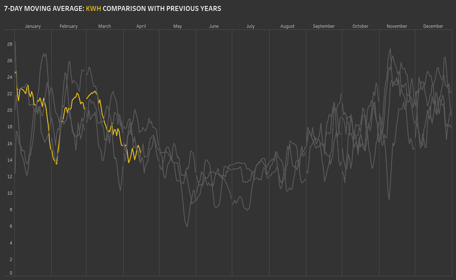Click the July month header

point(250,26)
